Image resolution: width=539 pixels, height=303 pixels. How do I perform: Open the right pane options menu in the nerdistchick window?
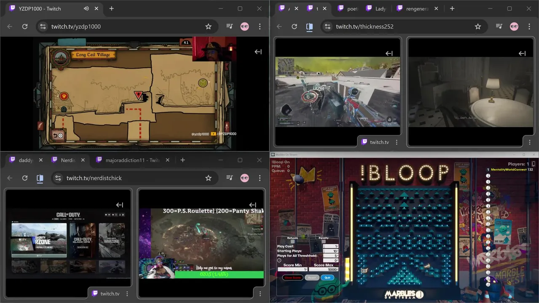tap(260, 294)
